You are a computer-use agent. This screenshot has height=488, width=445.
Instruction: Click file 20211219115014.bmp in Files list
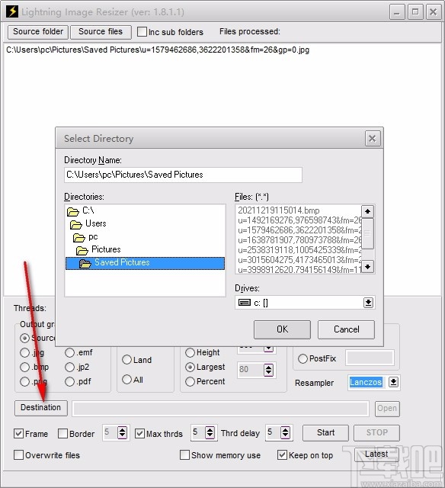[x=279, y=210]
